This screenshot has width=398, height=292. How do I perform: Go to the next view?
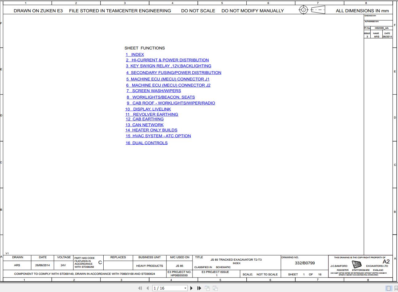pyautogui.click(x=215, y=288)
